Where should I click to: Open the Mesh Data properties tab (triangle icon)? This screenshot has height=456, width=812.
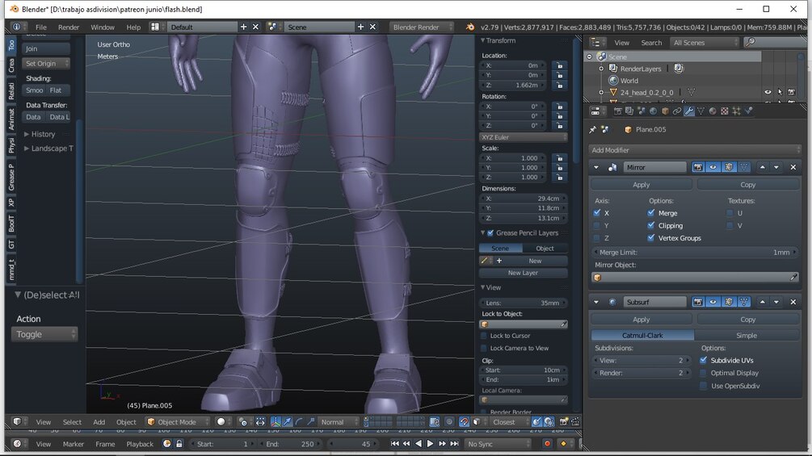701,111
